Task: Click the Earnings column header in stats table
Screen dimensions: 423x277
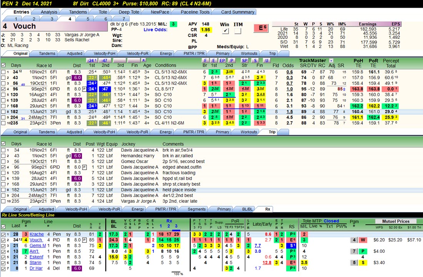Action: (x=367, y=24)
